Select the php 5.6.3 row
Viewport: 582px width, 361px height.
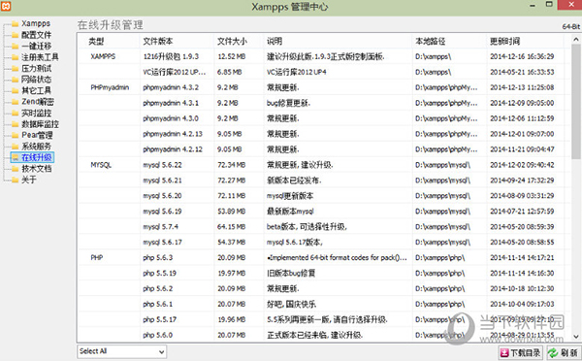coord(325,258)
